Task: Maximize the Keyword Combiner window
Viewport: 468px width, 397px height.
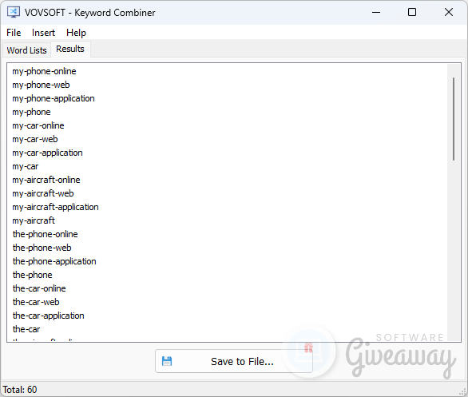Action: (x=412, y=12)
